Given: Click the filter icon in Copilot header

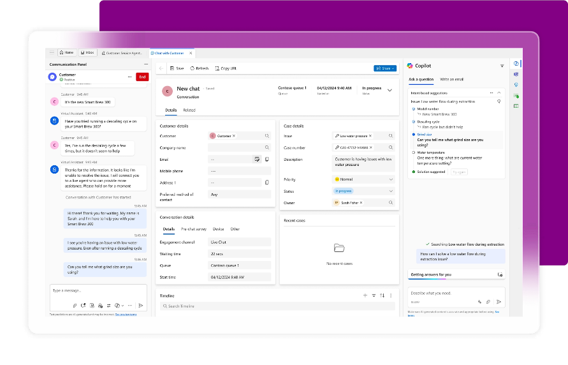Looking at the screenshot, I should point(502,66).
